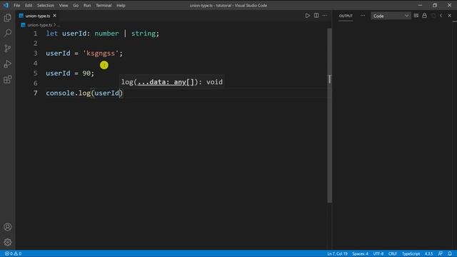
Task: Click line number 1 in the gutter
Action: [36, 34]
